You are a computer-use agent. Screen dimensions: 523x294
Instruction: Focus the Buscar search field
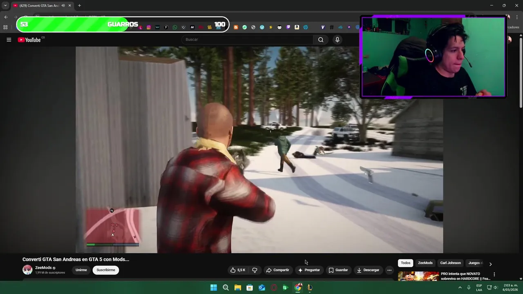coord(247,40)
